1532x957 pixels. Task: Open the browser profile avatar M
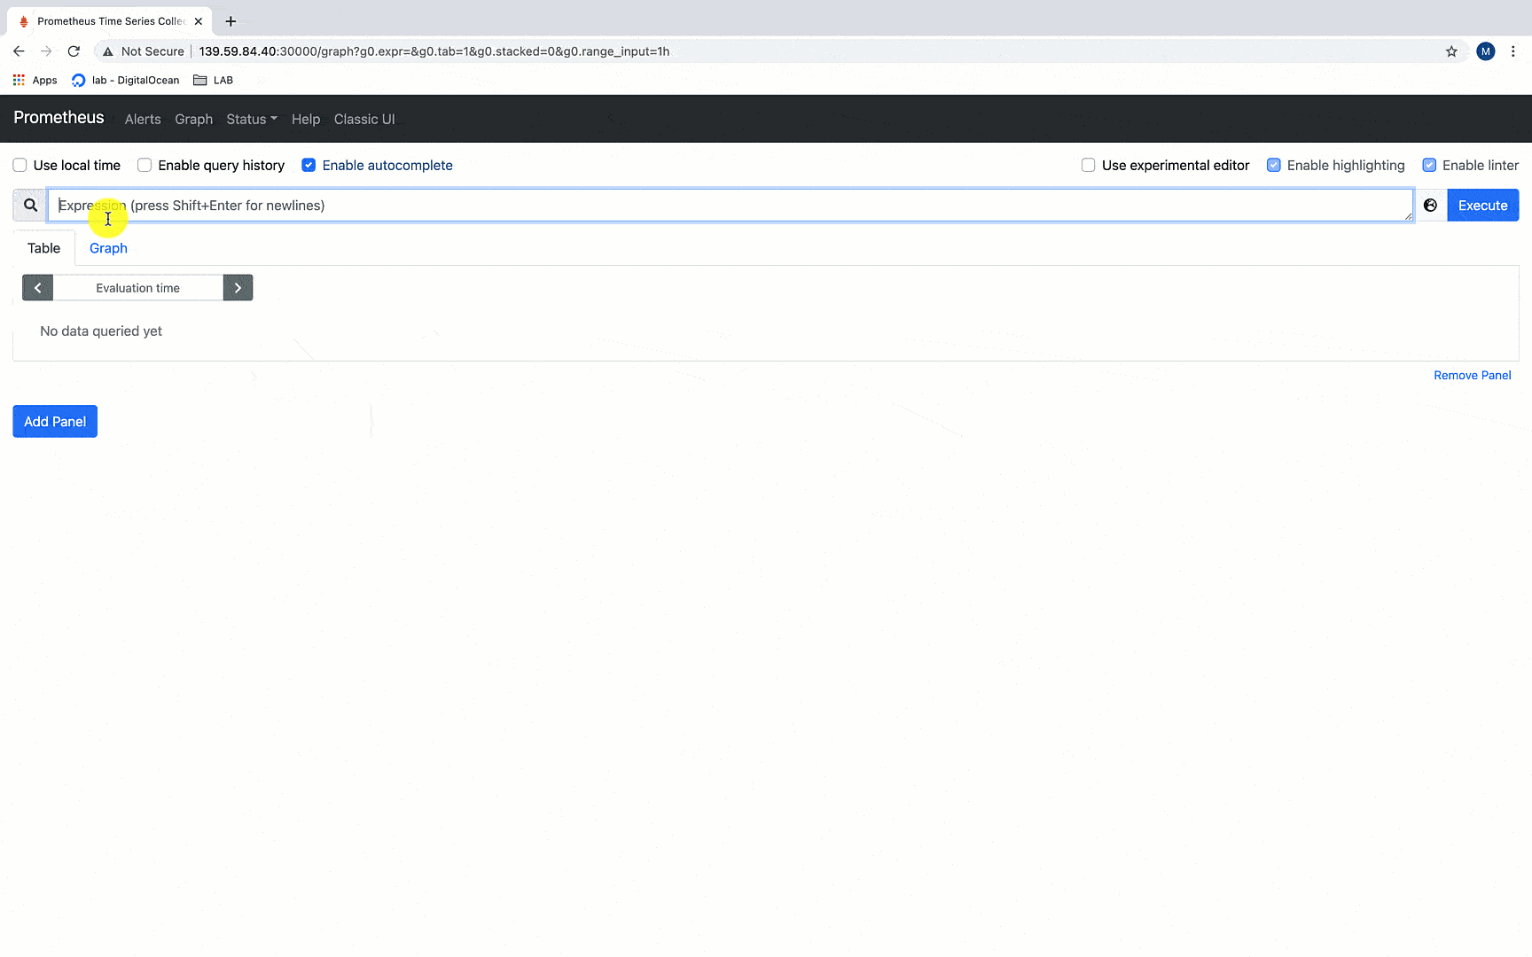coord(1485,51)
